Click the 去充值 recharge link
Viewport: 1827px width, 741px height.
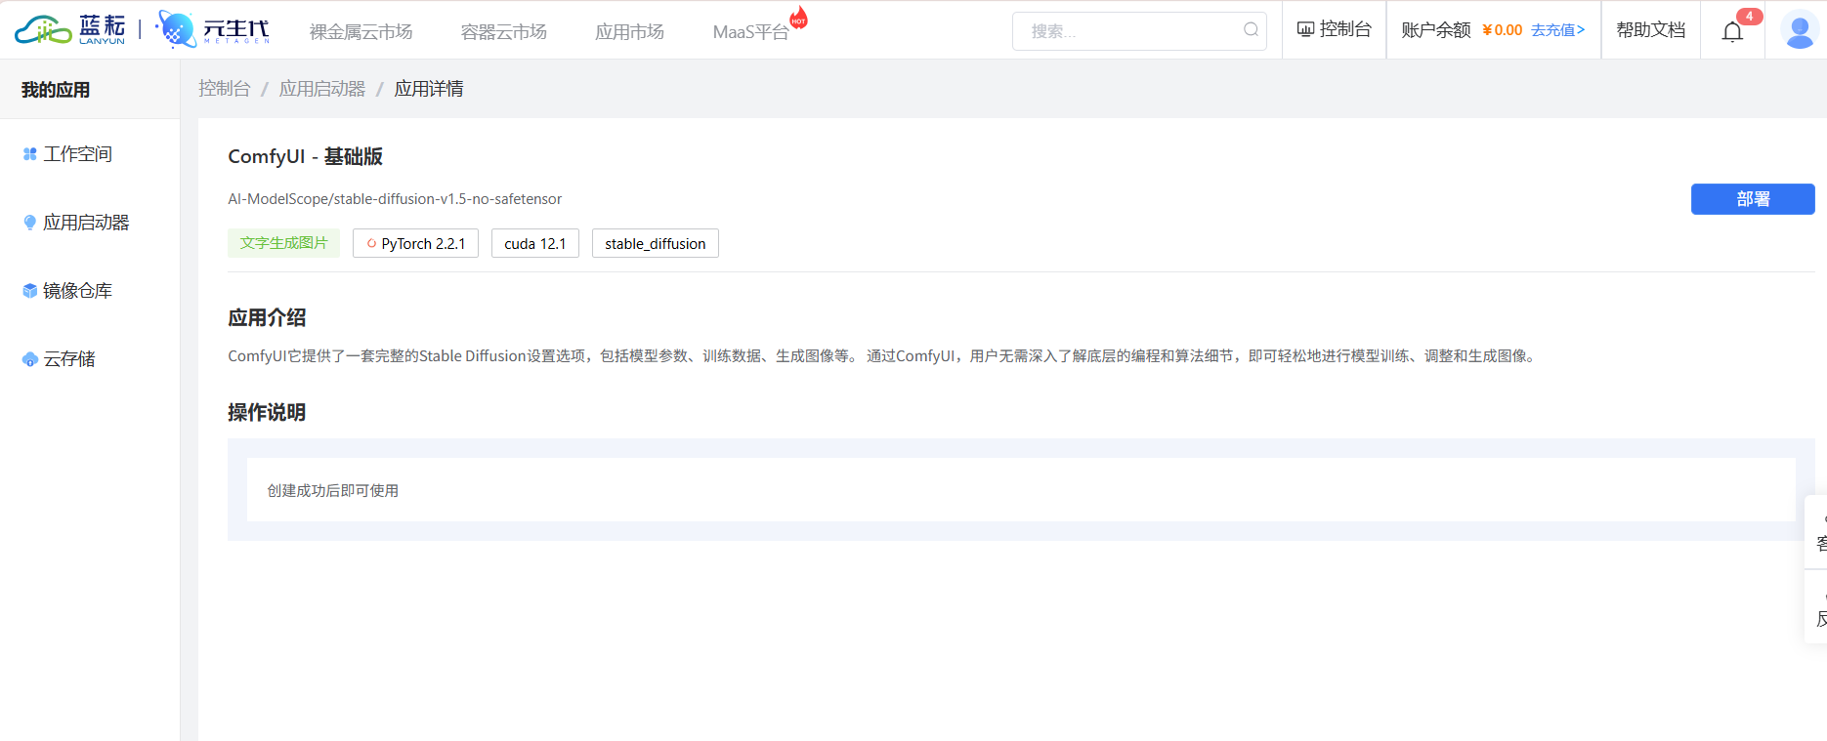coord(1558,30)
